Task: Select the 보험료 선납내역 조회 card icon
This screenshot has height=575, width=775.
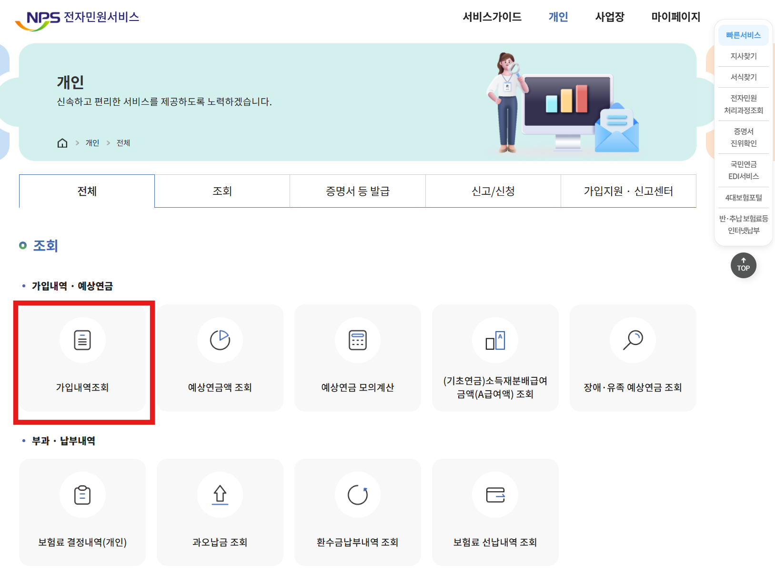Action: point(495,494)
